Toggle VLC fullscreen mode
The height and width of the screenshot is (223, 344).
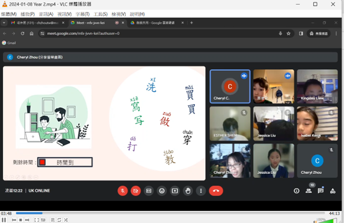36,220
